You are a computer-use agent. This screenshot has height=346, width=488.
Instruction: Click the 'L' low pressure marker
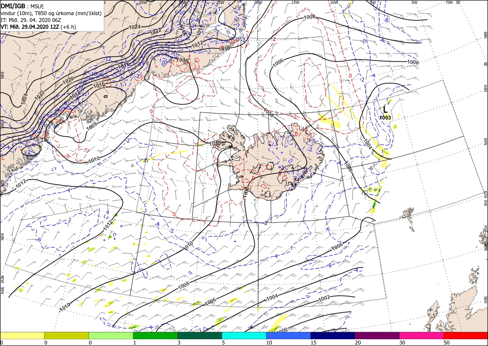386,109
